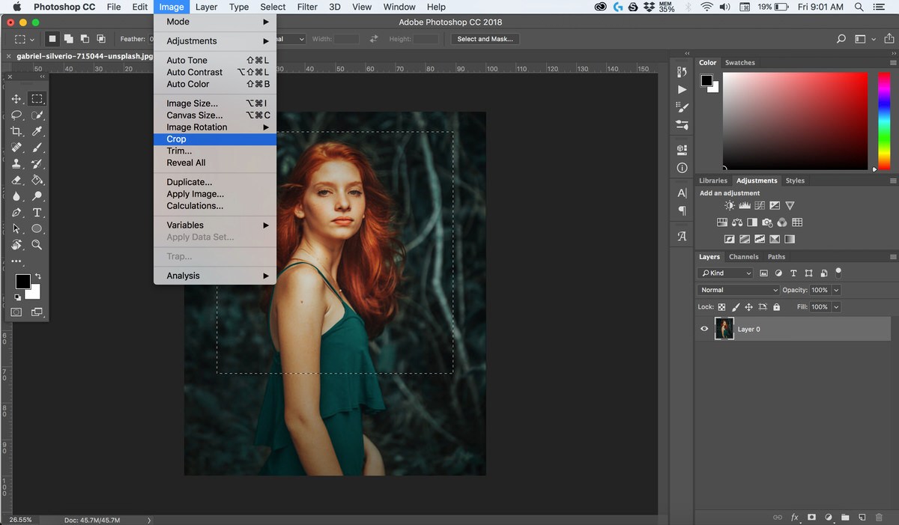Image resolution: width=899 pixels, height=525 pixels.
Task: Open the Properties info panel icon
Action: tap(682, 169)
